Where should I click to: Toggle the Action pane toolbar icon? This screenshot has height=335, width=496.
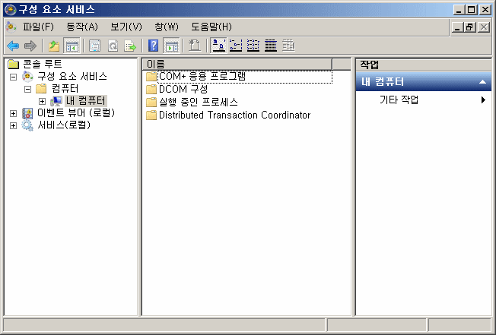pos(171,46)
